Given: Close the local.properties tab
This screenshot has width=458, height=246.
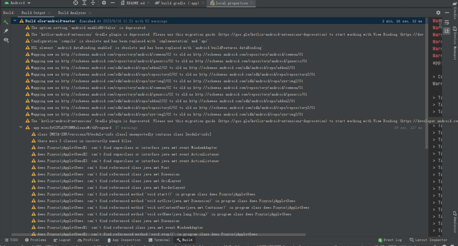Looking at the screenshot, I should click(x=252, y=3).
